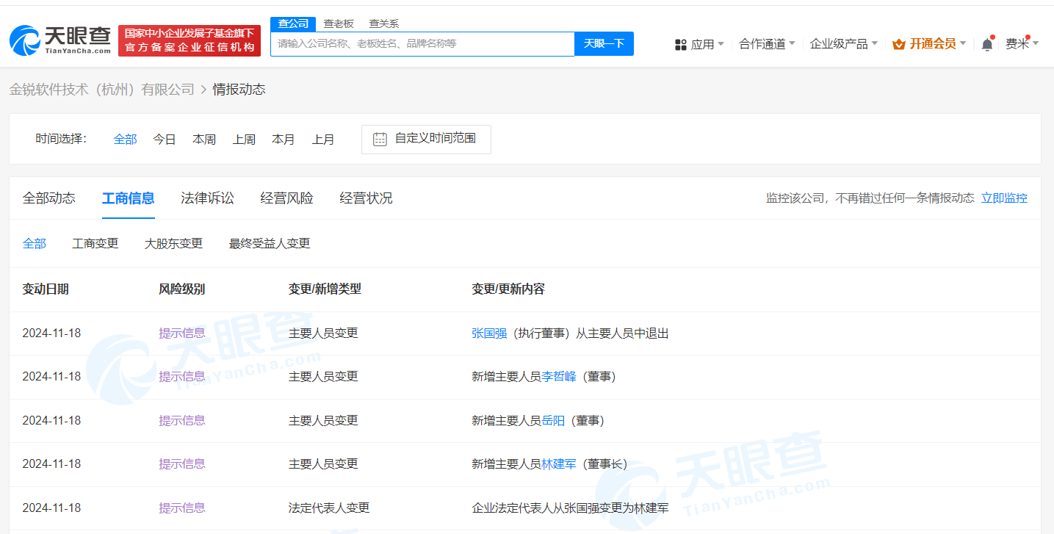The width and height of the screenshot is (1054, 534).
Task: Click 提示信息 in the 李哲峰 row
Action: click(x=182, y=377)
